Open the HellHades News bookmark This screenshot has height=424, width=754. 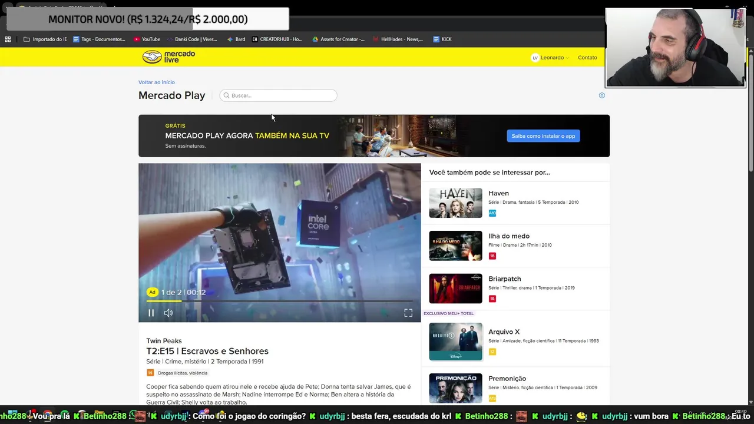pos(398,39)
